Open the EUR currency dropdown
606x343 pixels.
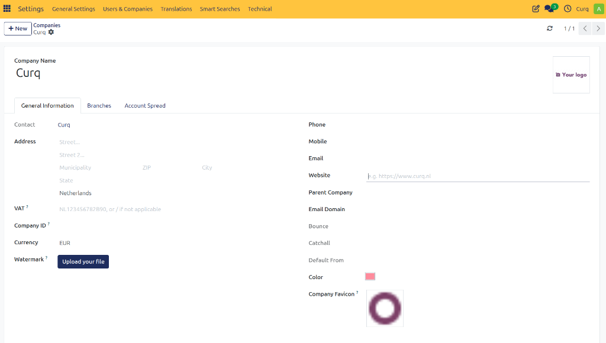pyautogui.click(x=174, y=243)
